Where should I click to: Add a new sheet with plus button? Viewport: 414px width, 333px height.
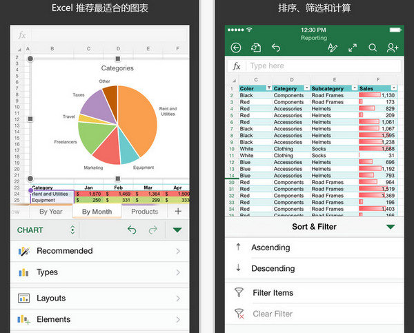[x=178, y=211]
